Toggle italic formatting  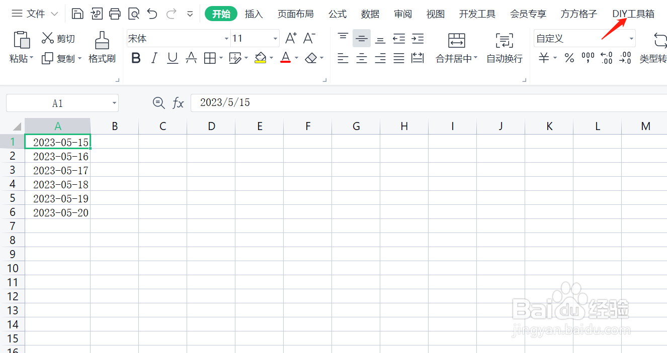point(154,58)
